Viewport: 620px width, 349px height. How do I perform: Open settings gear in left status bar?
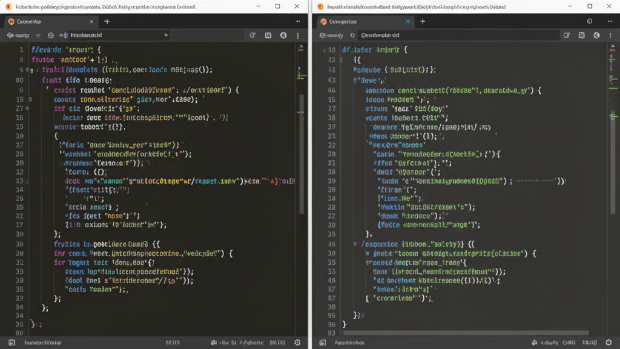click(297, 342)
